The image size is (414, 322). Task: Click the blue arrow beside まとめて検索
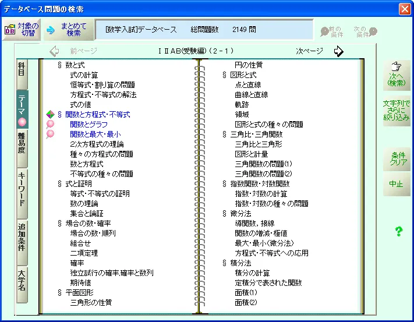[51, 30]
